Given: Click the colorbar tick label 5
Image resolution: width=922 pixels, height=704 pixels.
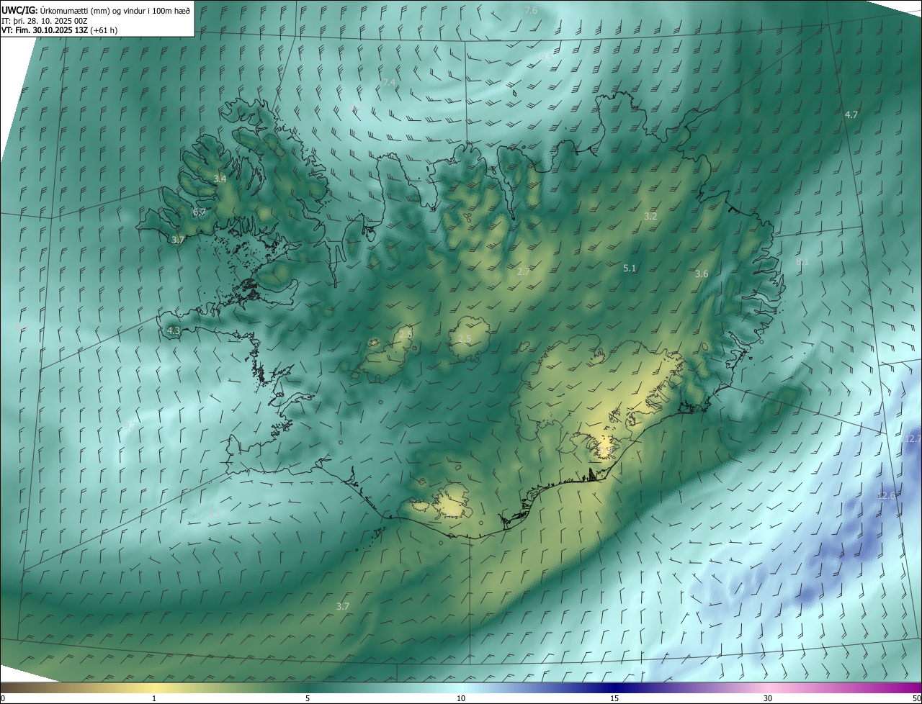Looking at the screenshot, I should 308,699.
